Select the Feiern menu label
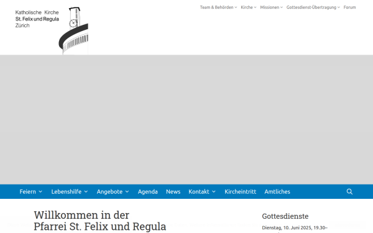This screenshot has width=373, height=233. [28, 191]
